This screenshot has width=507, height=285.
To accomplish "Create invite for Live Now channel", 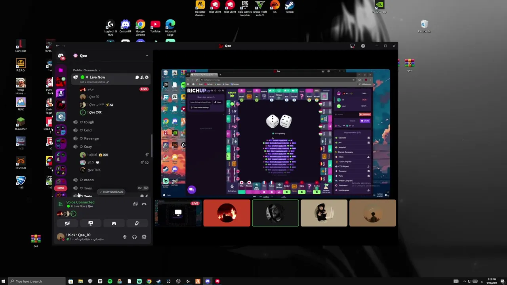I will (142, 77).
